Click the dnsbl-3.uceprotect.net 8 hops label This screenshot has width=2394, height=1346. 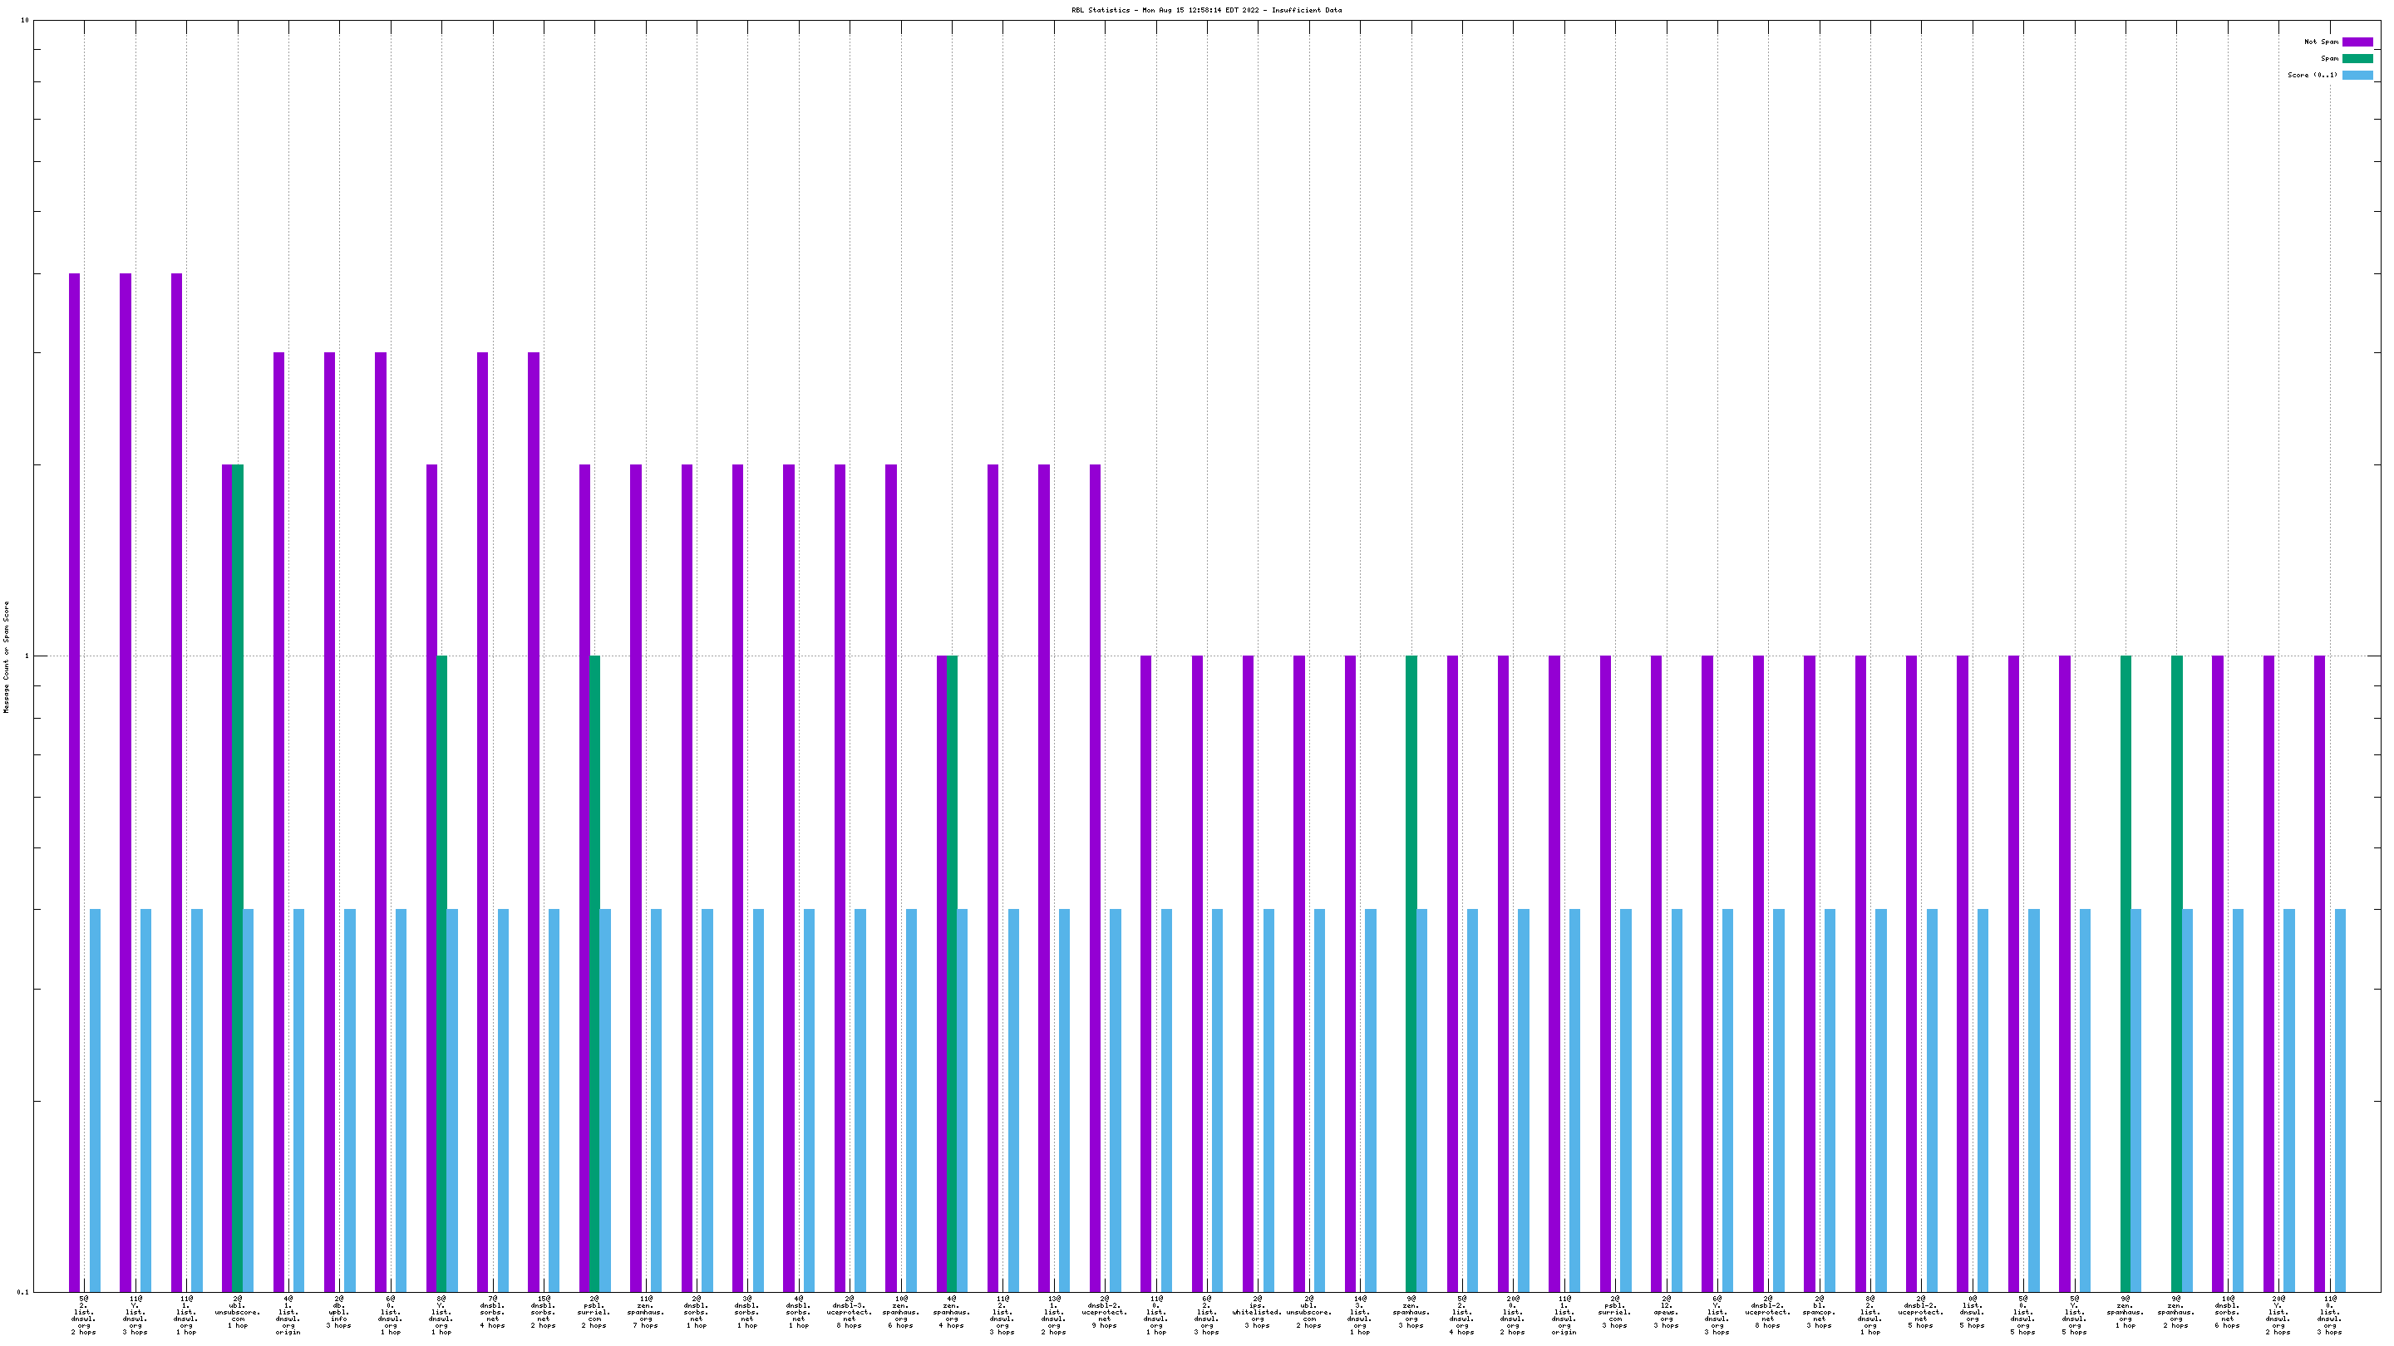pyautogui.click(x=849, y=1314)
